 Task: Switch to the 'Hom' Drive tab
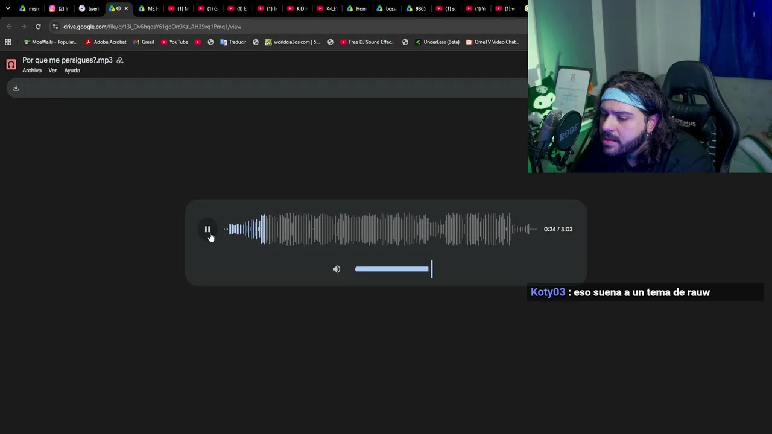pos(356,8)
